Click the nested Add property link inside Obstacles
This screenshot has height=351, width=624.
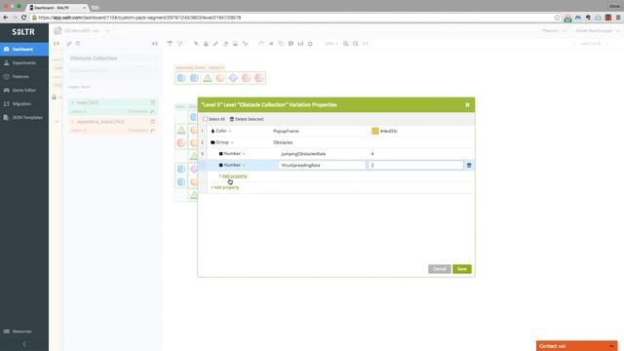coord(233,175)
